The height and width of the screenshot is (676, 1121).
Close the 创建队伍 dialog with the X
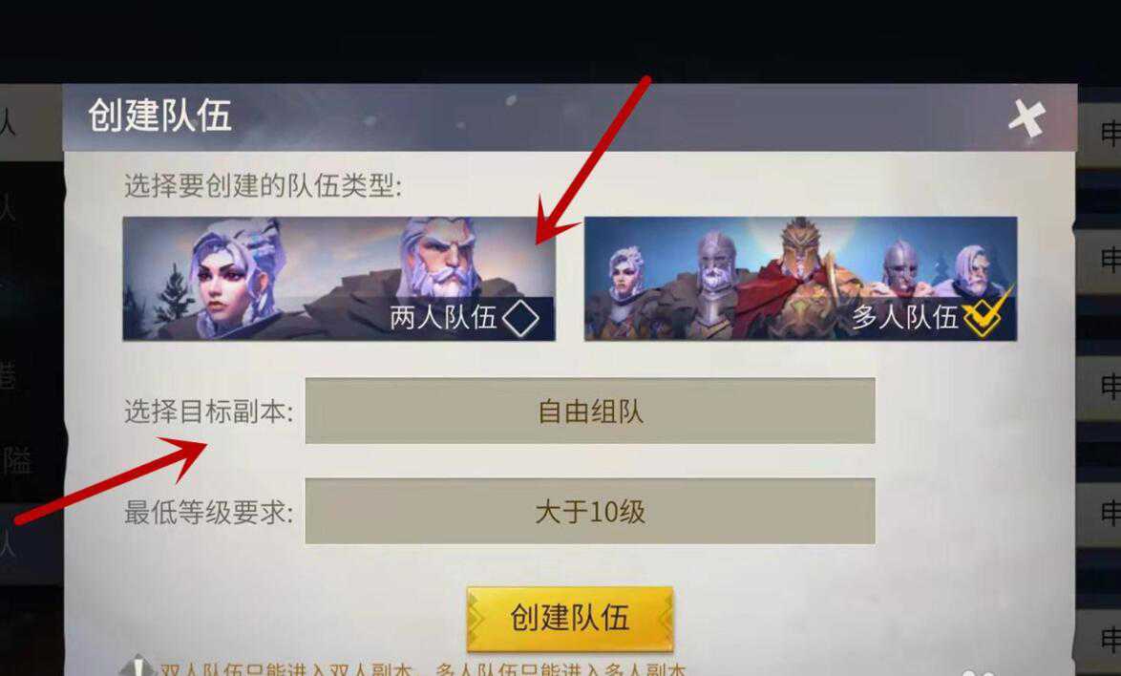(x=1026, y=117)
